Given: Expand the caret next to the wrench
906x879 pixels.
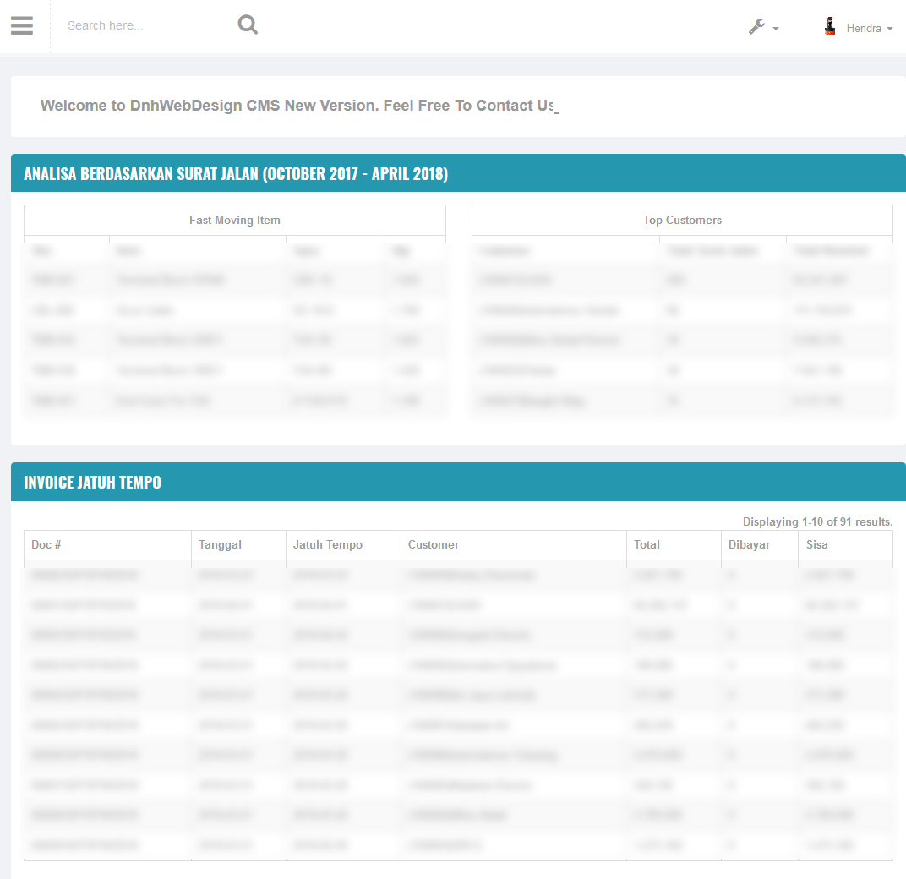Looking at the screenshot, I should pyautogui.click(x=776, y=29).
